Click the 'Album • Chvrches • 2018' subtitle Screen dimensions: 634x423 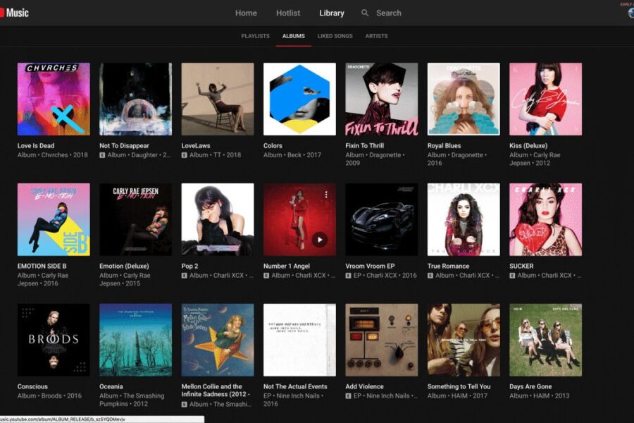tap(53, 155)
